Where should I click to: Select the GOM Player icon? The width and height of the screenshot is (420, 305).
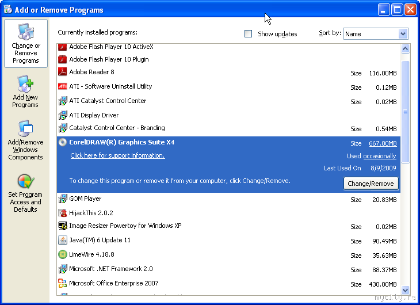(63, 199)
